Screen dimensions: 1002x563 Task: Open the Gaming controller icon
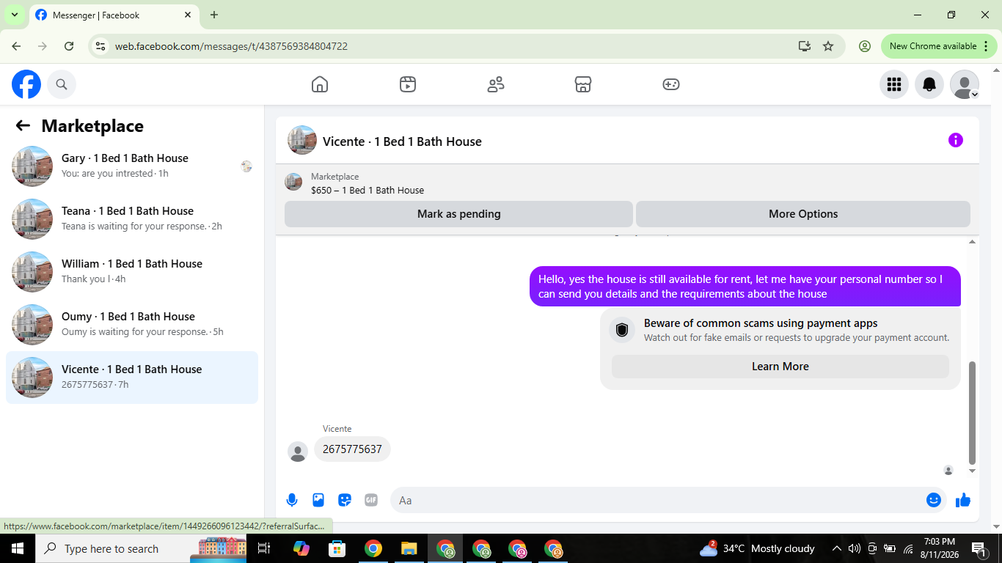pos(671,84)
